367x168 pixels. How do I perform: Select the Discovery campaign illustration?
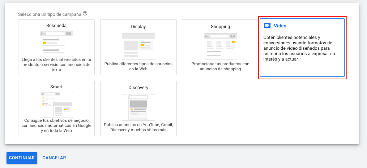[138, 107]
